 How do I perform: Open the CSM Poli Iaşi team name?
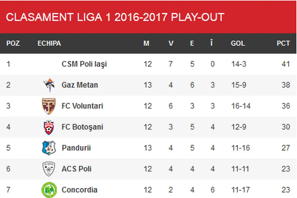tap(84, 64)
